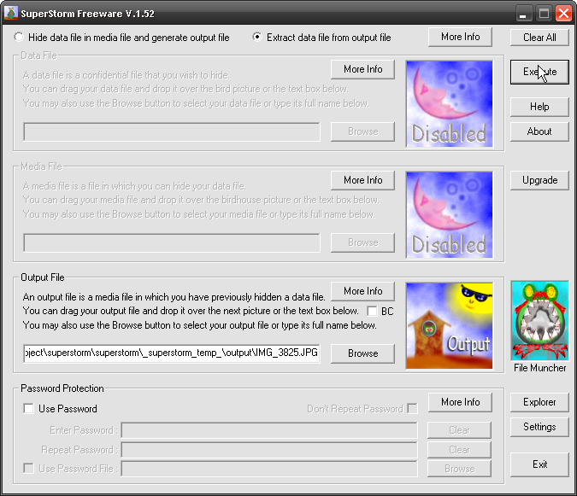Tick the BC checkbox
The width and height of the screenshot is (577, 496).
(372, 312)
